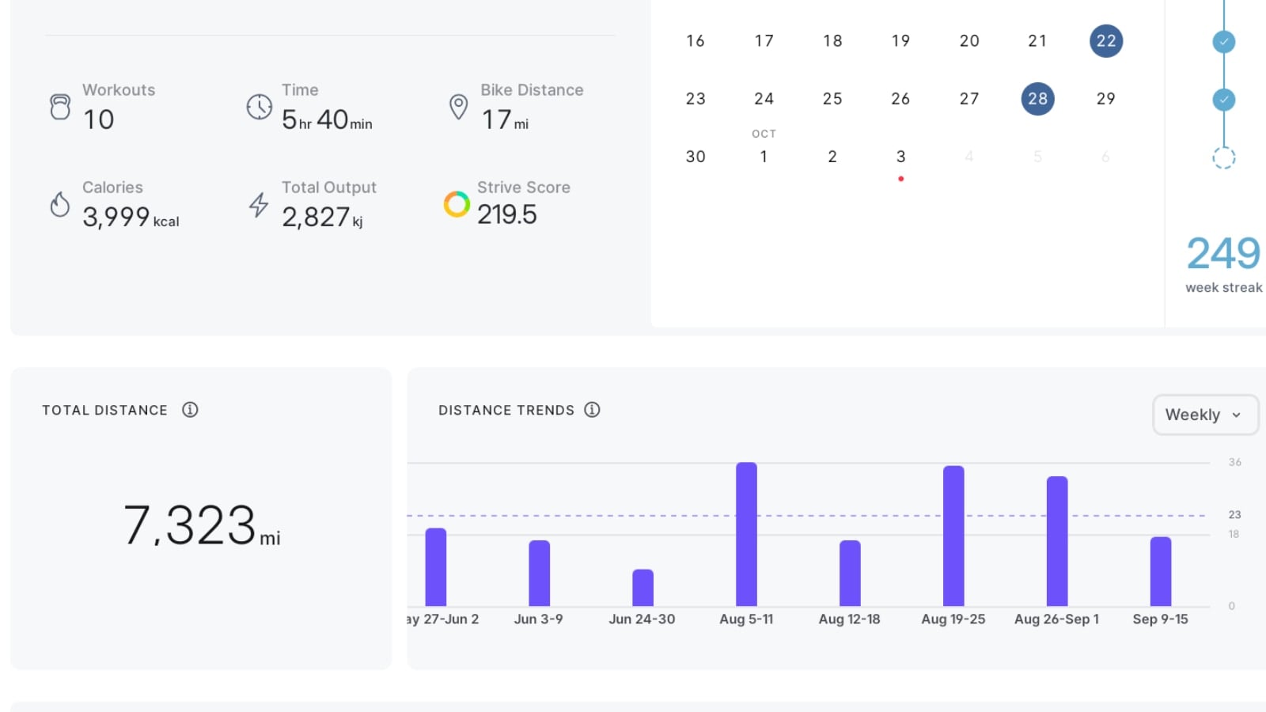
Task: Click the second completed streak checkmark
Action: (x=1223, y=100)
